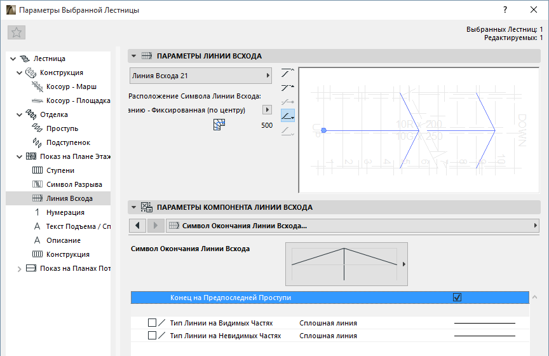This screenshot has height=356, width=549.
Task: Open the end symbol shape picker
Action: coord(347,264)
